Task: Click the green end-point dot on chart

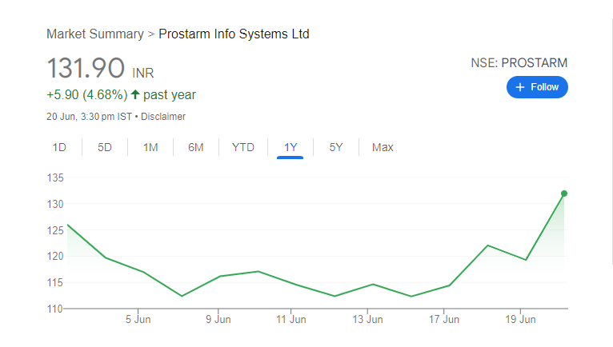Action: 564,193
